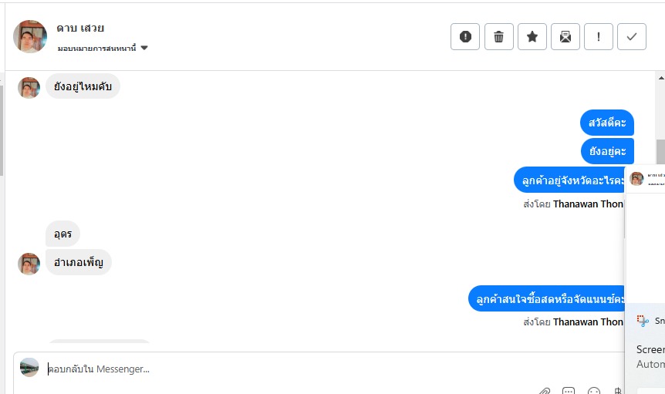Viewport: 665px width, 394px height.
Task: Star this conversation as follow-up
Action: [x=532, y=36]
